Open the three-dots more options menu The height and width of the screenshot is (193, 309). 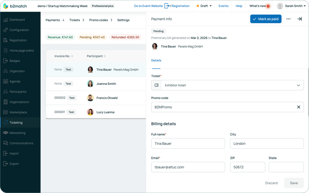pos(288,19)
